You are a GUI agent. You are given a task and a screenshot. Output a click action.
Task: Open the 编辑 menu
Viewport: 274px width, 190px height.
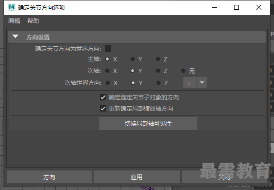pyautogui.click(x=14, y=21)
